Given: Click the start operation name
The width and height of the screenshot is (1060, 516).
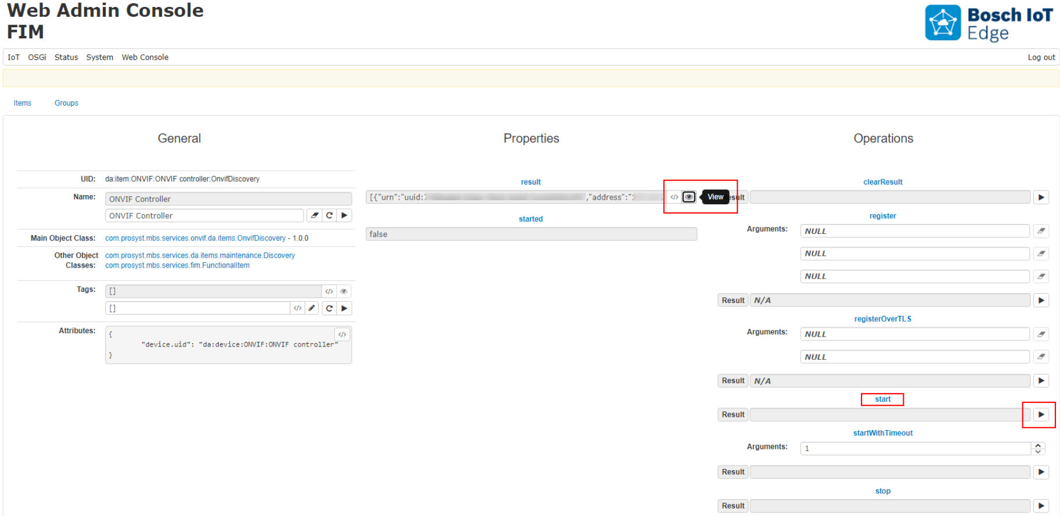Looking at the screenshot, I should [x=883, y=399].
